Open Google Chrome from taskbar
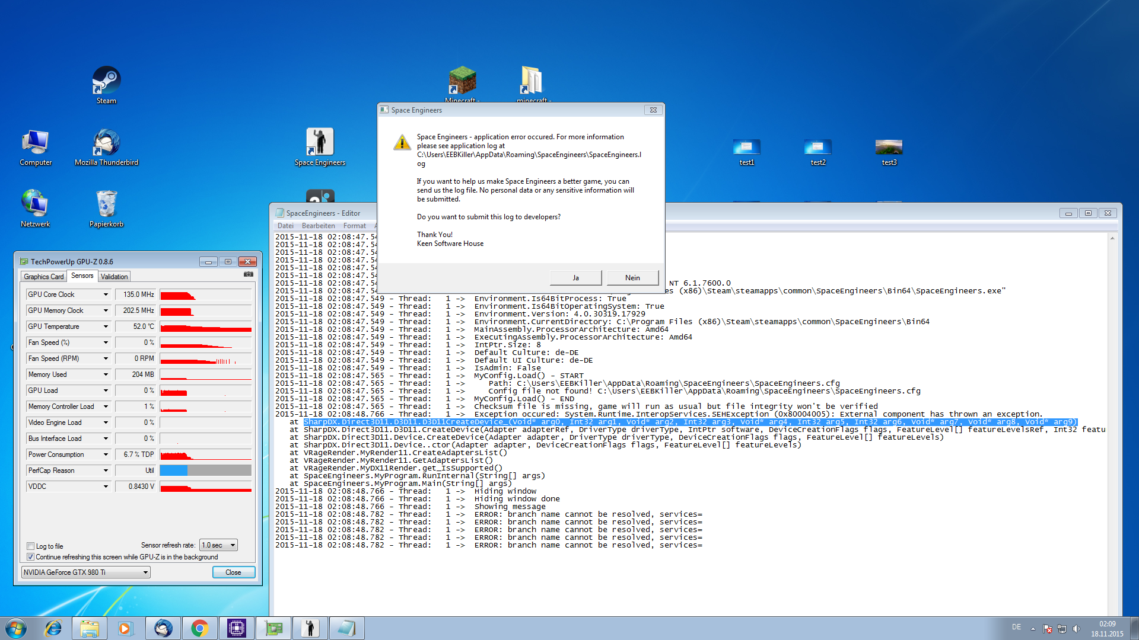This screenshot has width=1139, height=640. 200,628
